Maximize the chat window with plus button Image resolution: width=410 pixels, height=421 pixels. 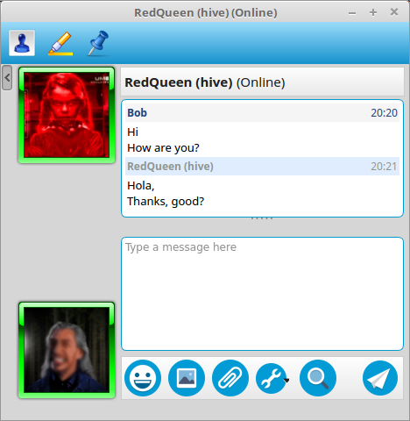(x=373, y=12)
